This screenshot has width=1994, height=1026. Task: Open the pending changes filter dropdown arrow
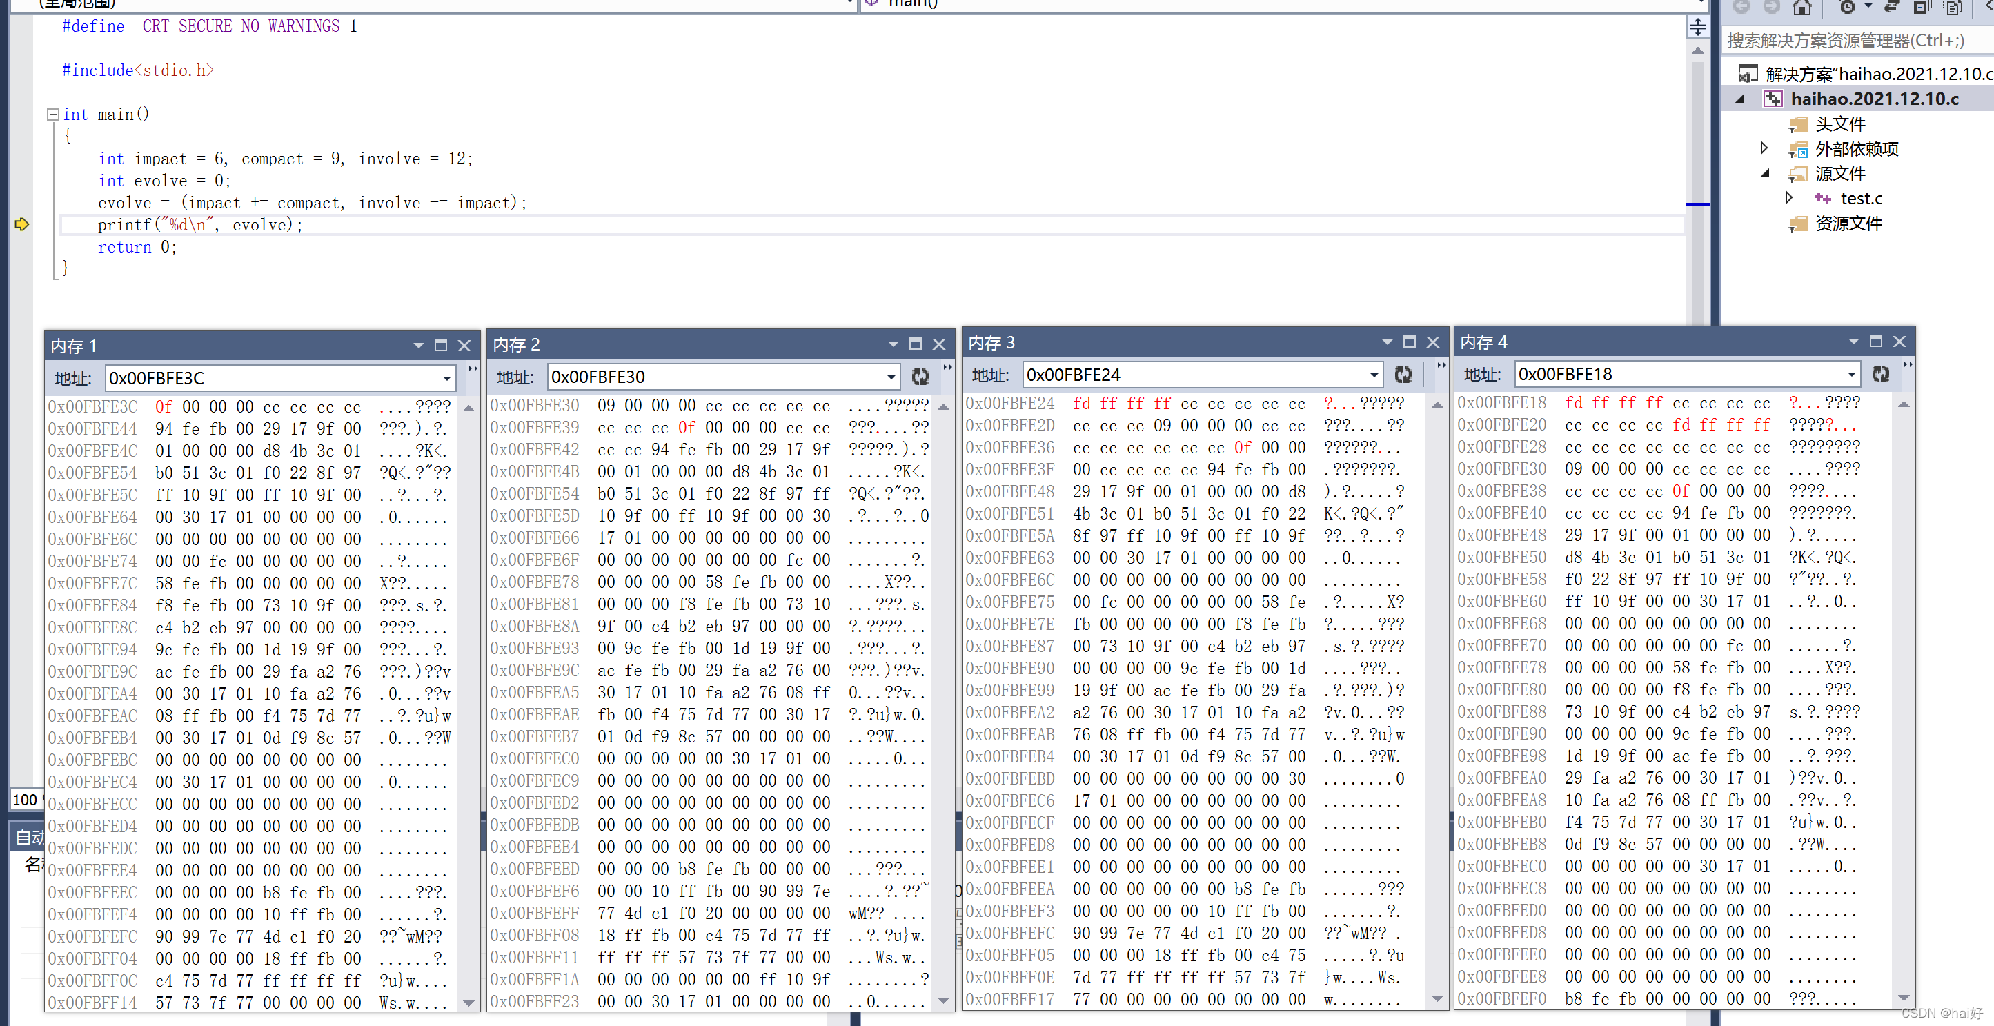click(x=1868, y=7)
